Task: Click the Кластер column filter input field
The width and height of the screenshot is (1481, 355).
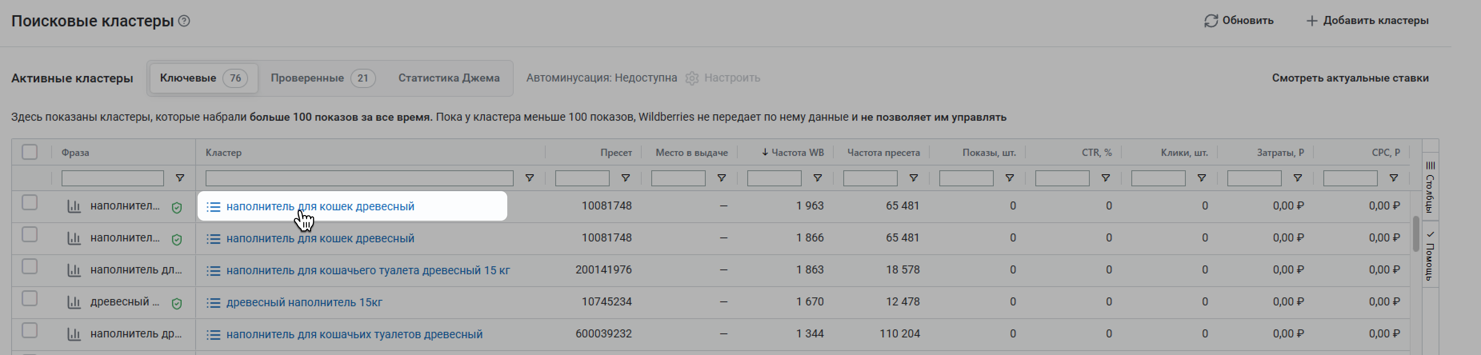Action: (x=359, y=179)
